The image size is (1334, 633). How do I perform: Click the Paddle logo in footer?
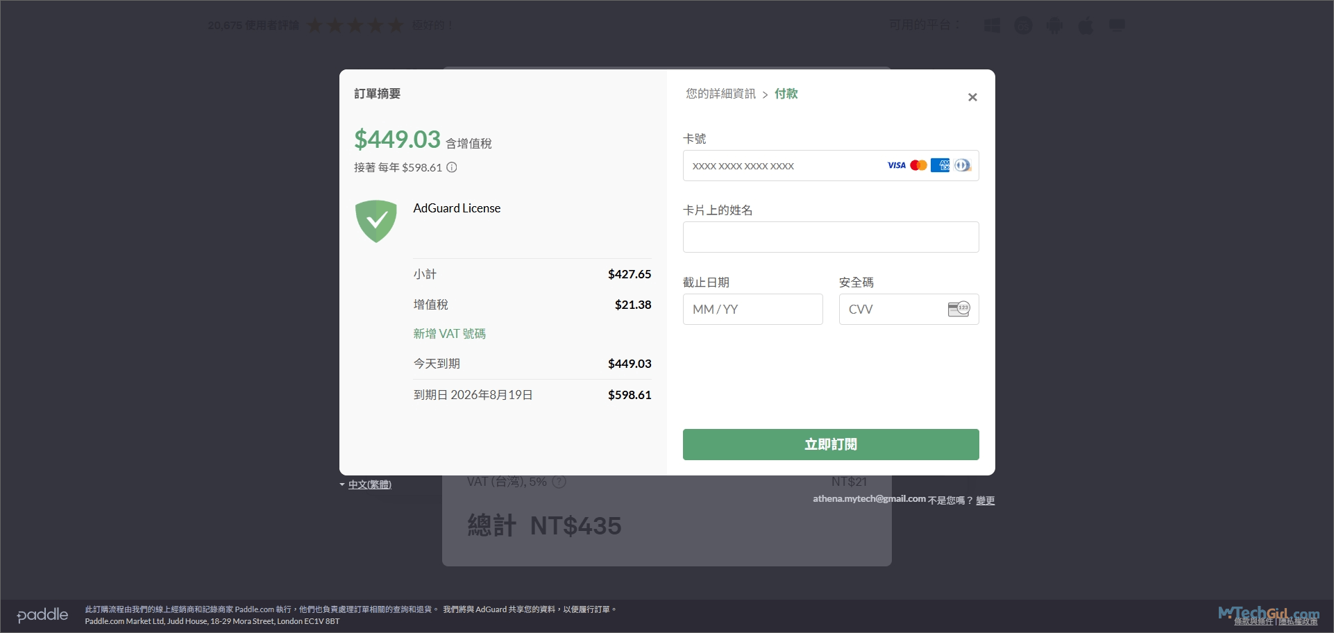click(x=43, y=615)
